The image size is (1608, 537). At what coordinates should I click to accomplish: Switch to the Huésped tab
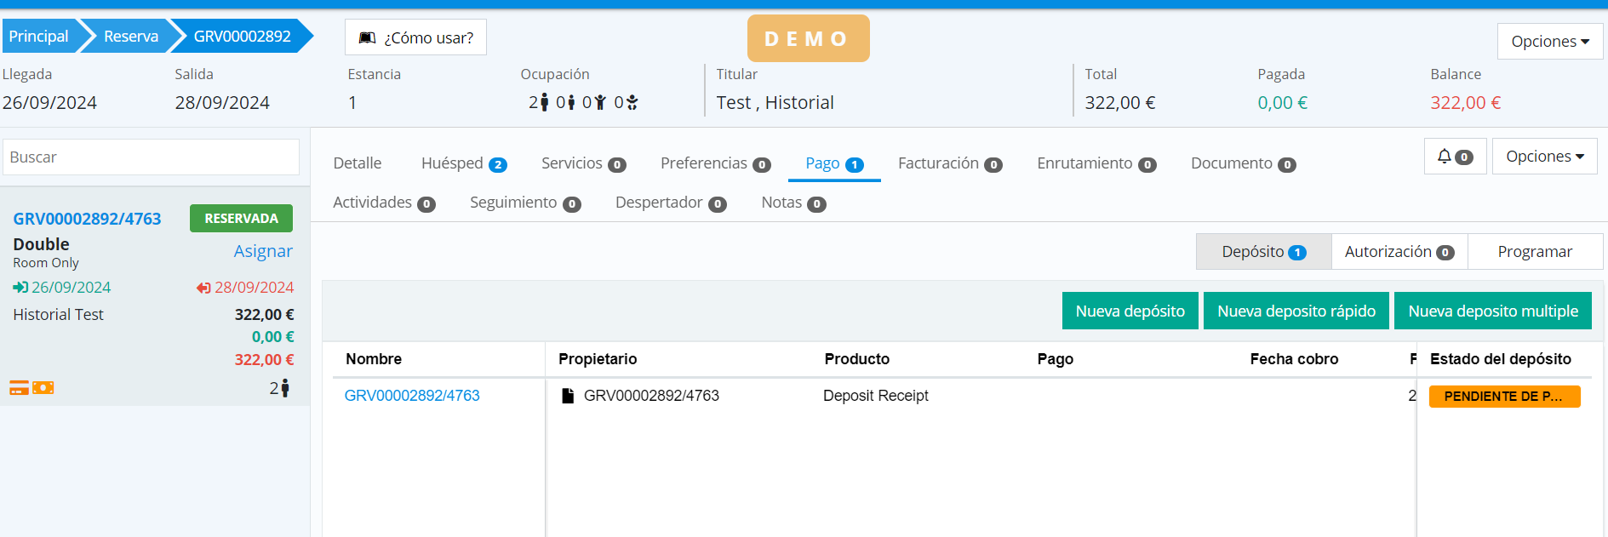[463, 163]
